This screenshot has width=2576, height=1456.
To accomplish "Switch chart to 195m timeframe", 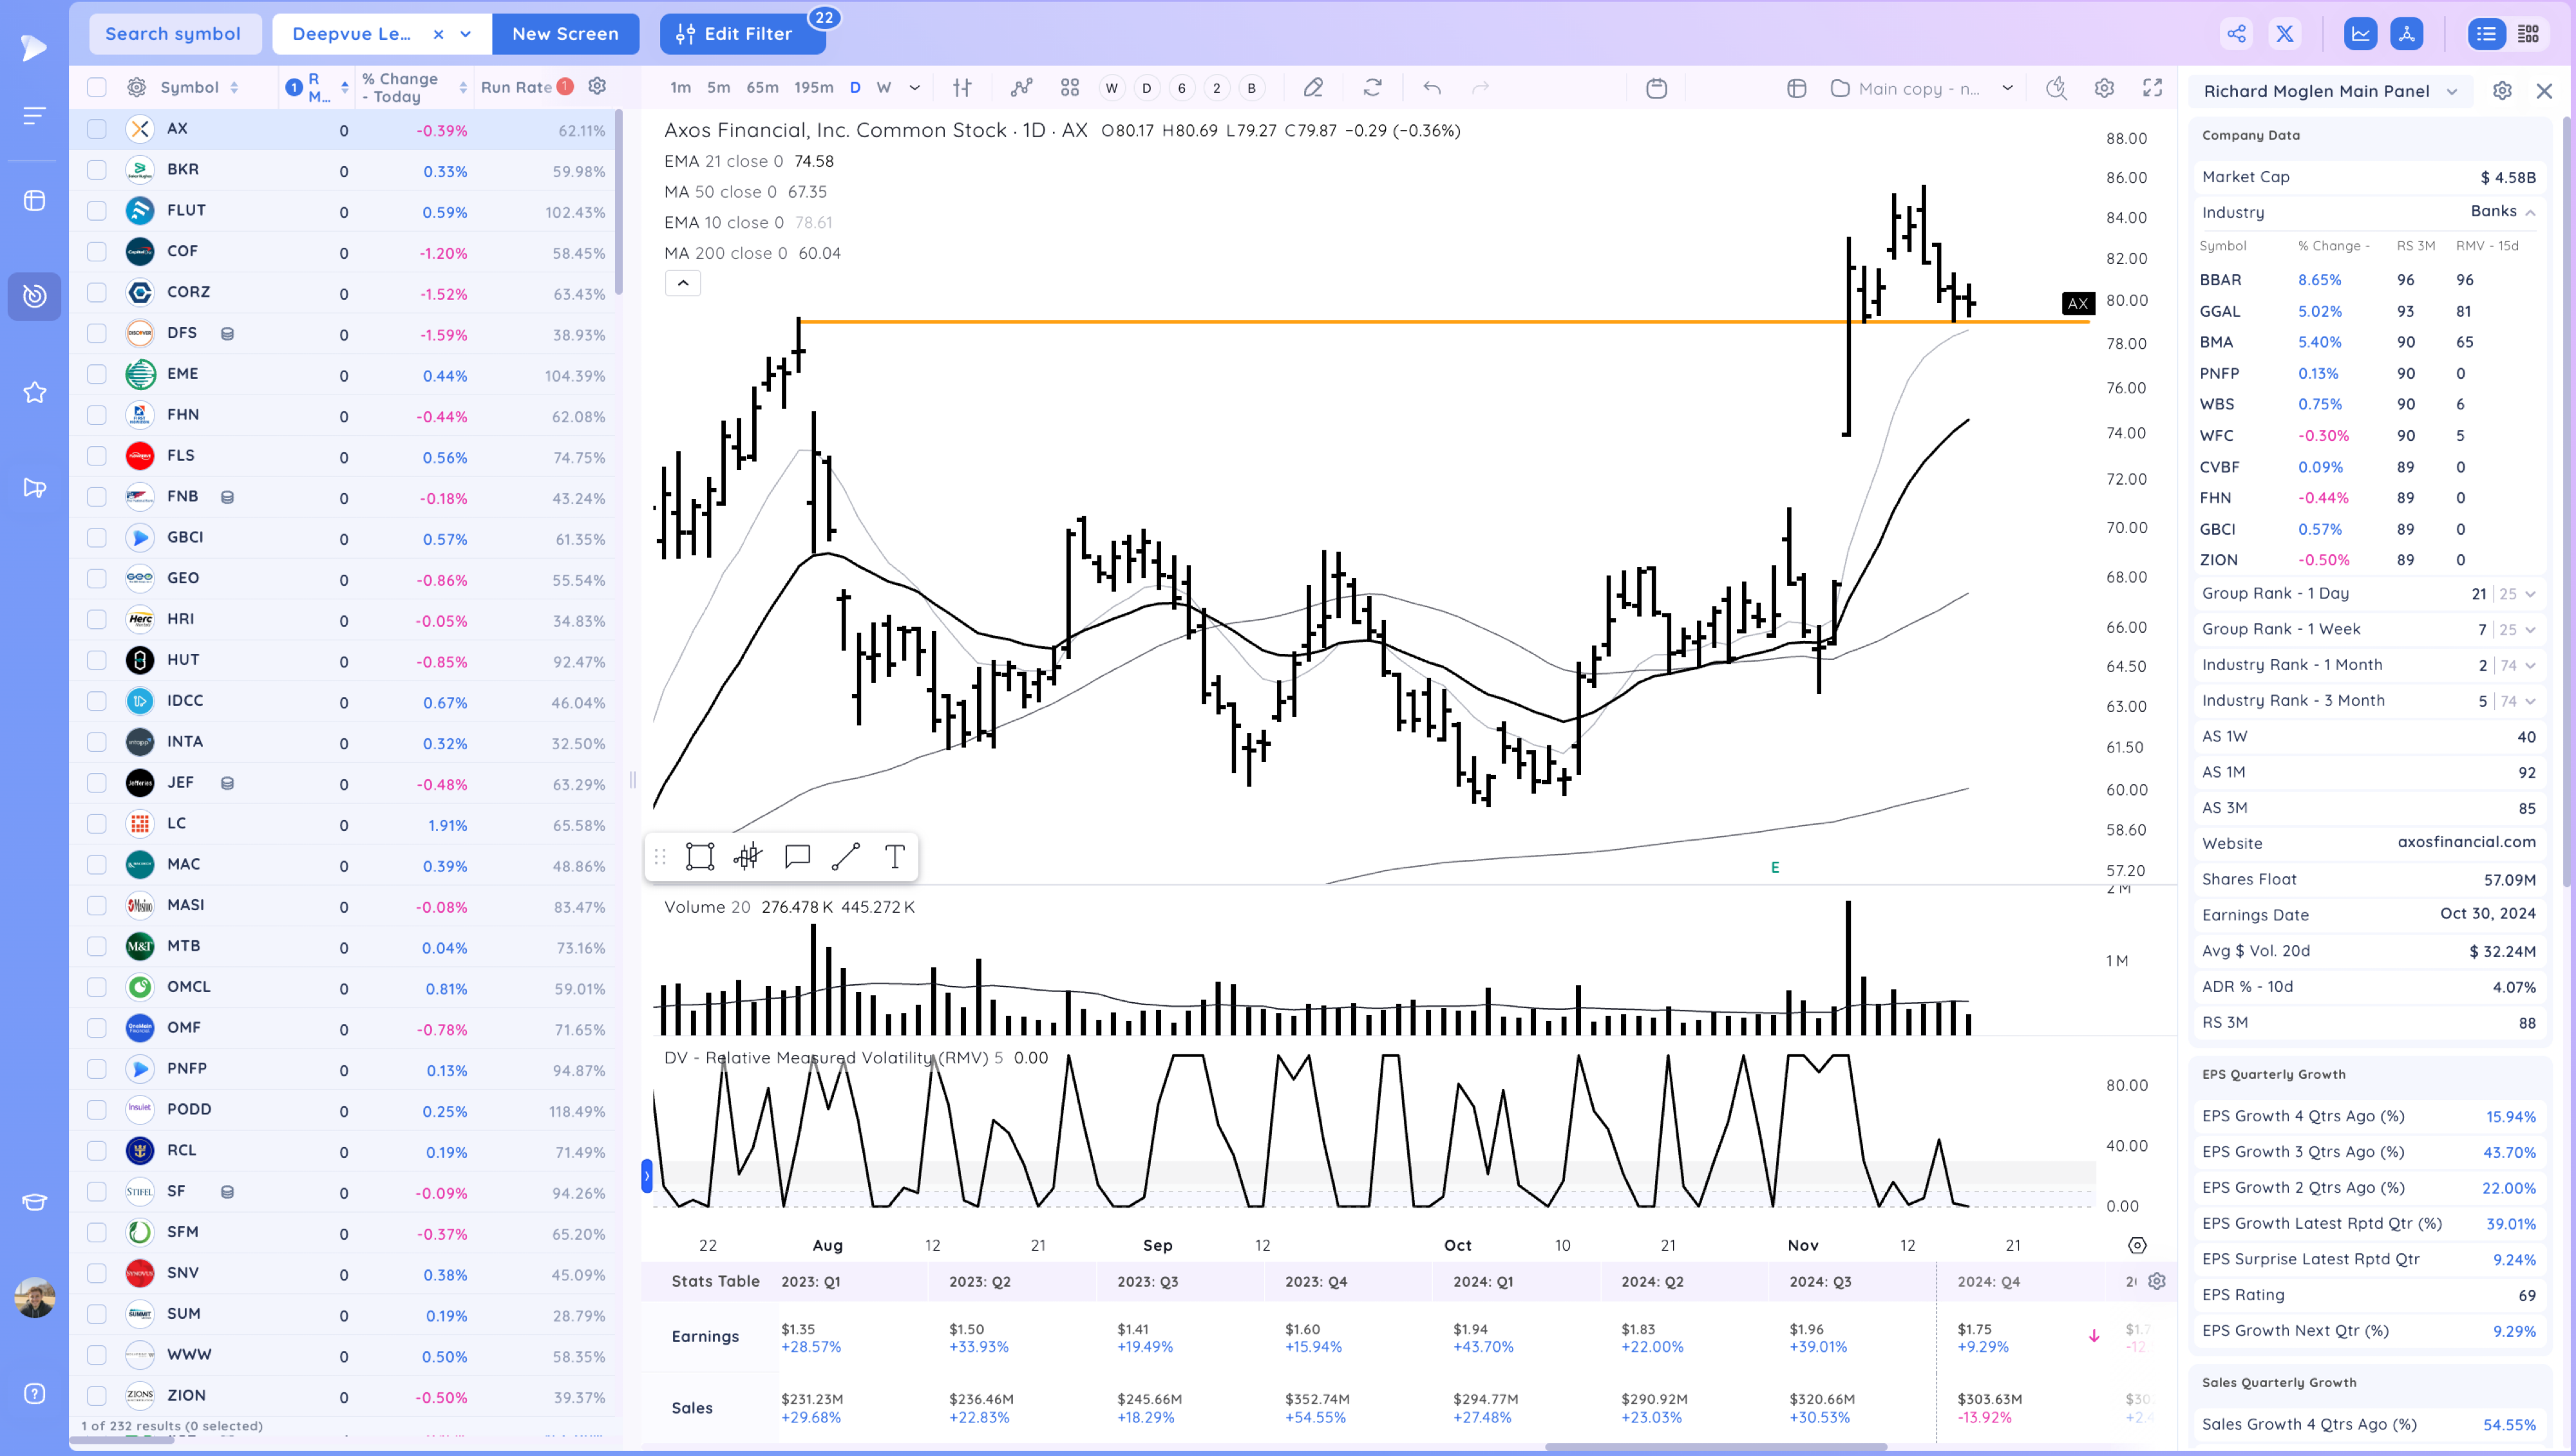I will pos(813,88).
